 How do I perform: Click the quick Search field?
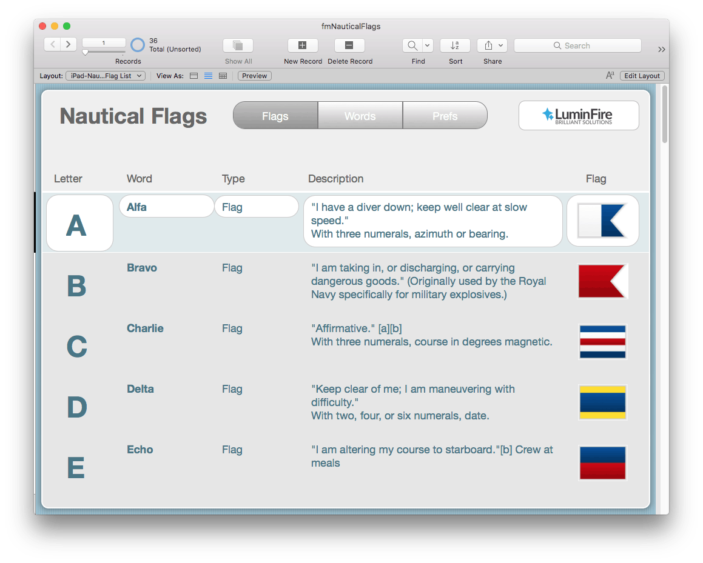(577, 45)
